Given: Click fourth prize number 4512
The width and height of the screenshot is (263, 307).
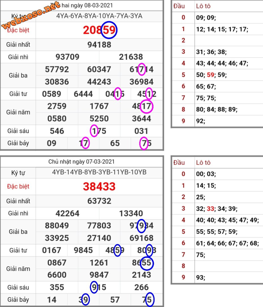Looking at the screenshot, I should [x=147, y=94].
